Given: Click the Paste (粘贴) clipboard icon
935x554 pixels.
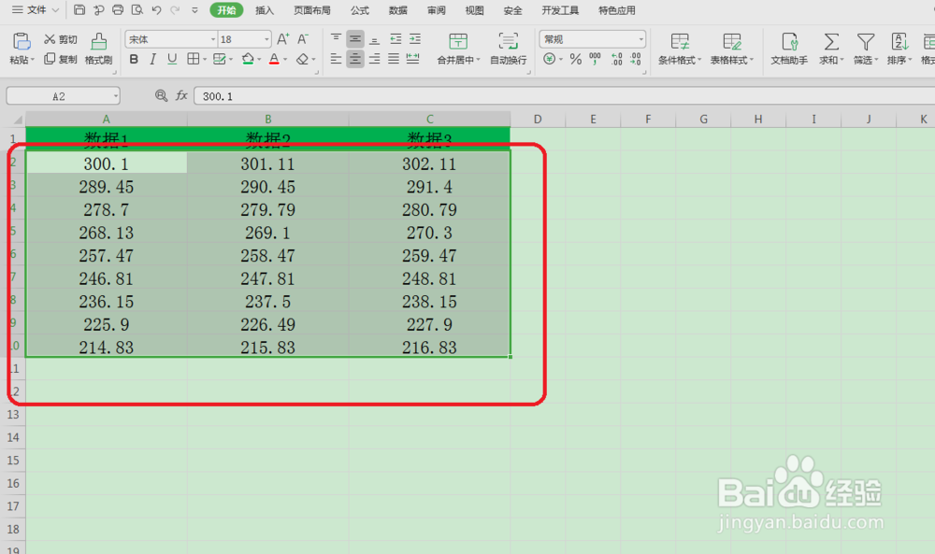Looking at the screenshot, I should (22, 42).
